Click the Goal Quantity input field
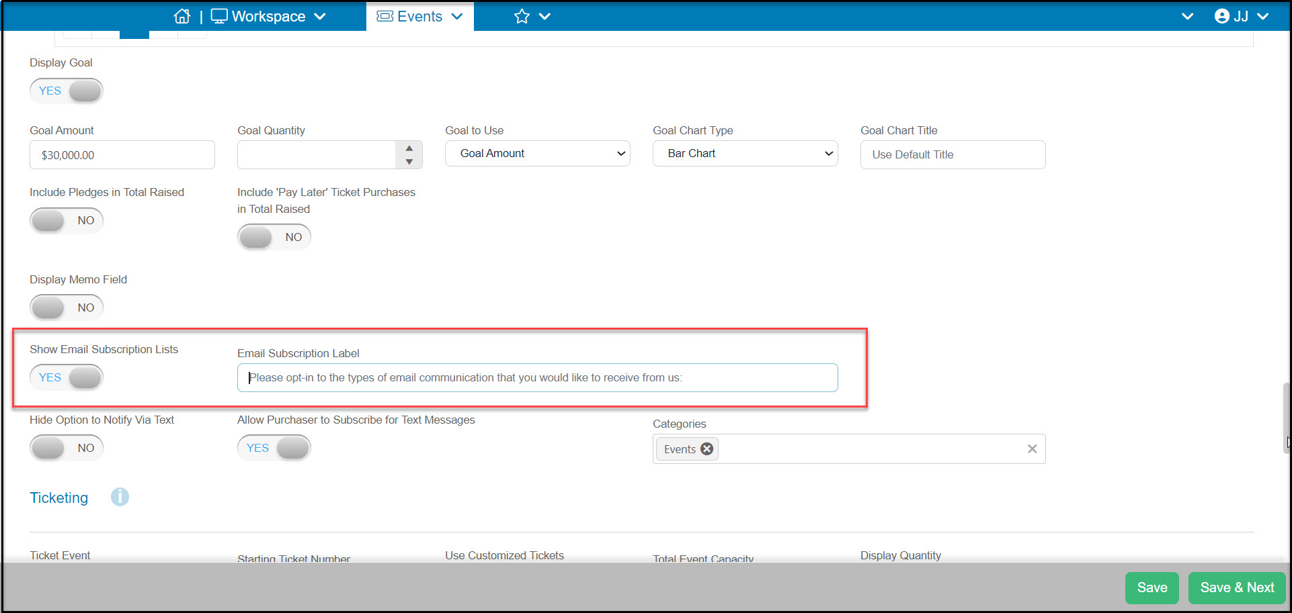Screen dimensions: 1292x613 317,154
